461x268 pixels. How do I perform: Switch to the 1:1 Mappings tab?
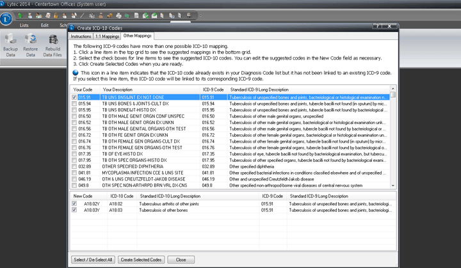(108, 36)
